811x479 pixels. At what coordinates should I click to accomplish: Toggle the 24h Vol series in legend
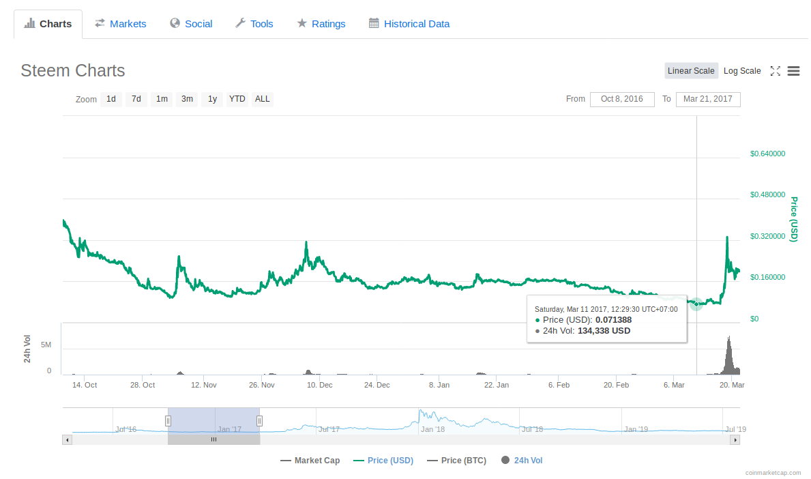pos(522,461)
